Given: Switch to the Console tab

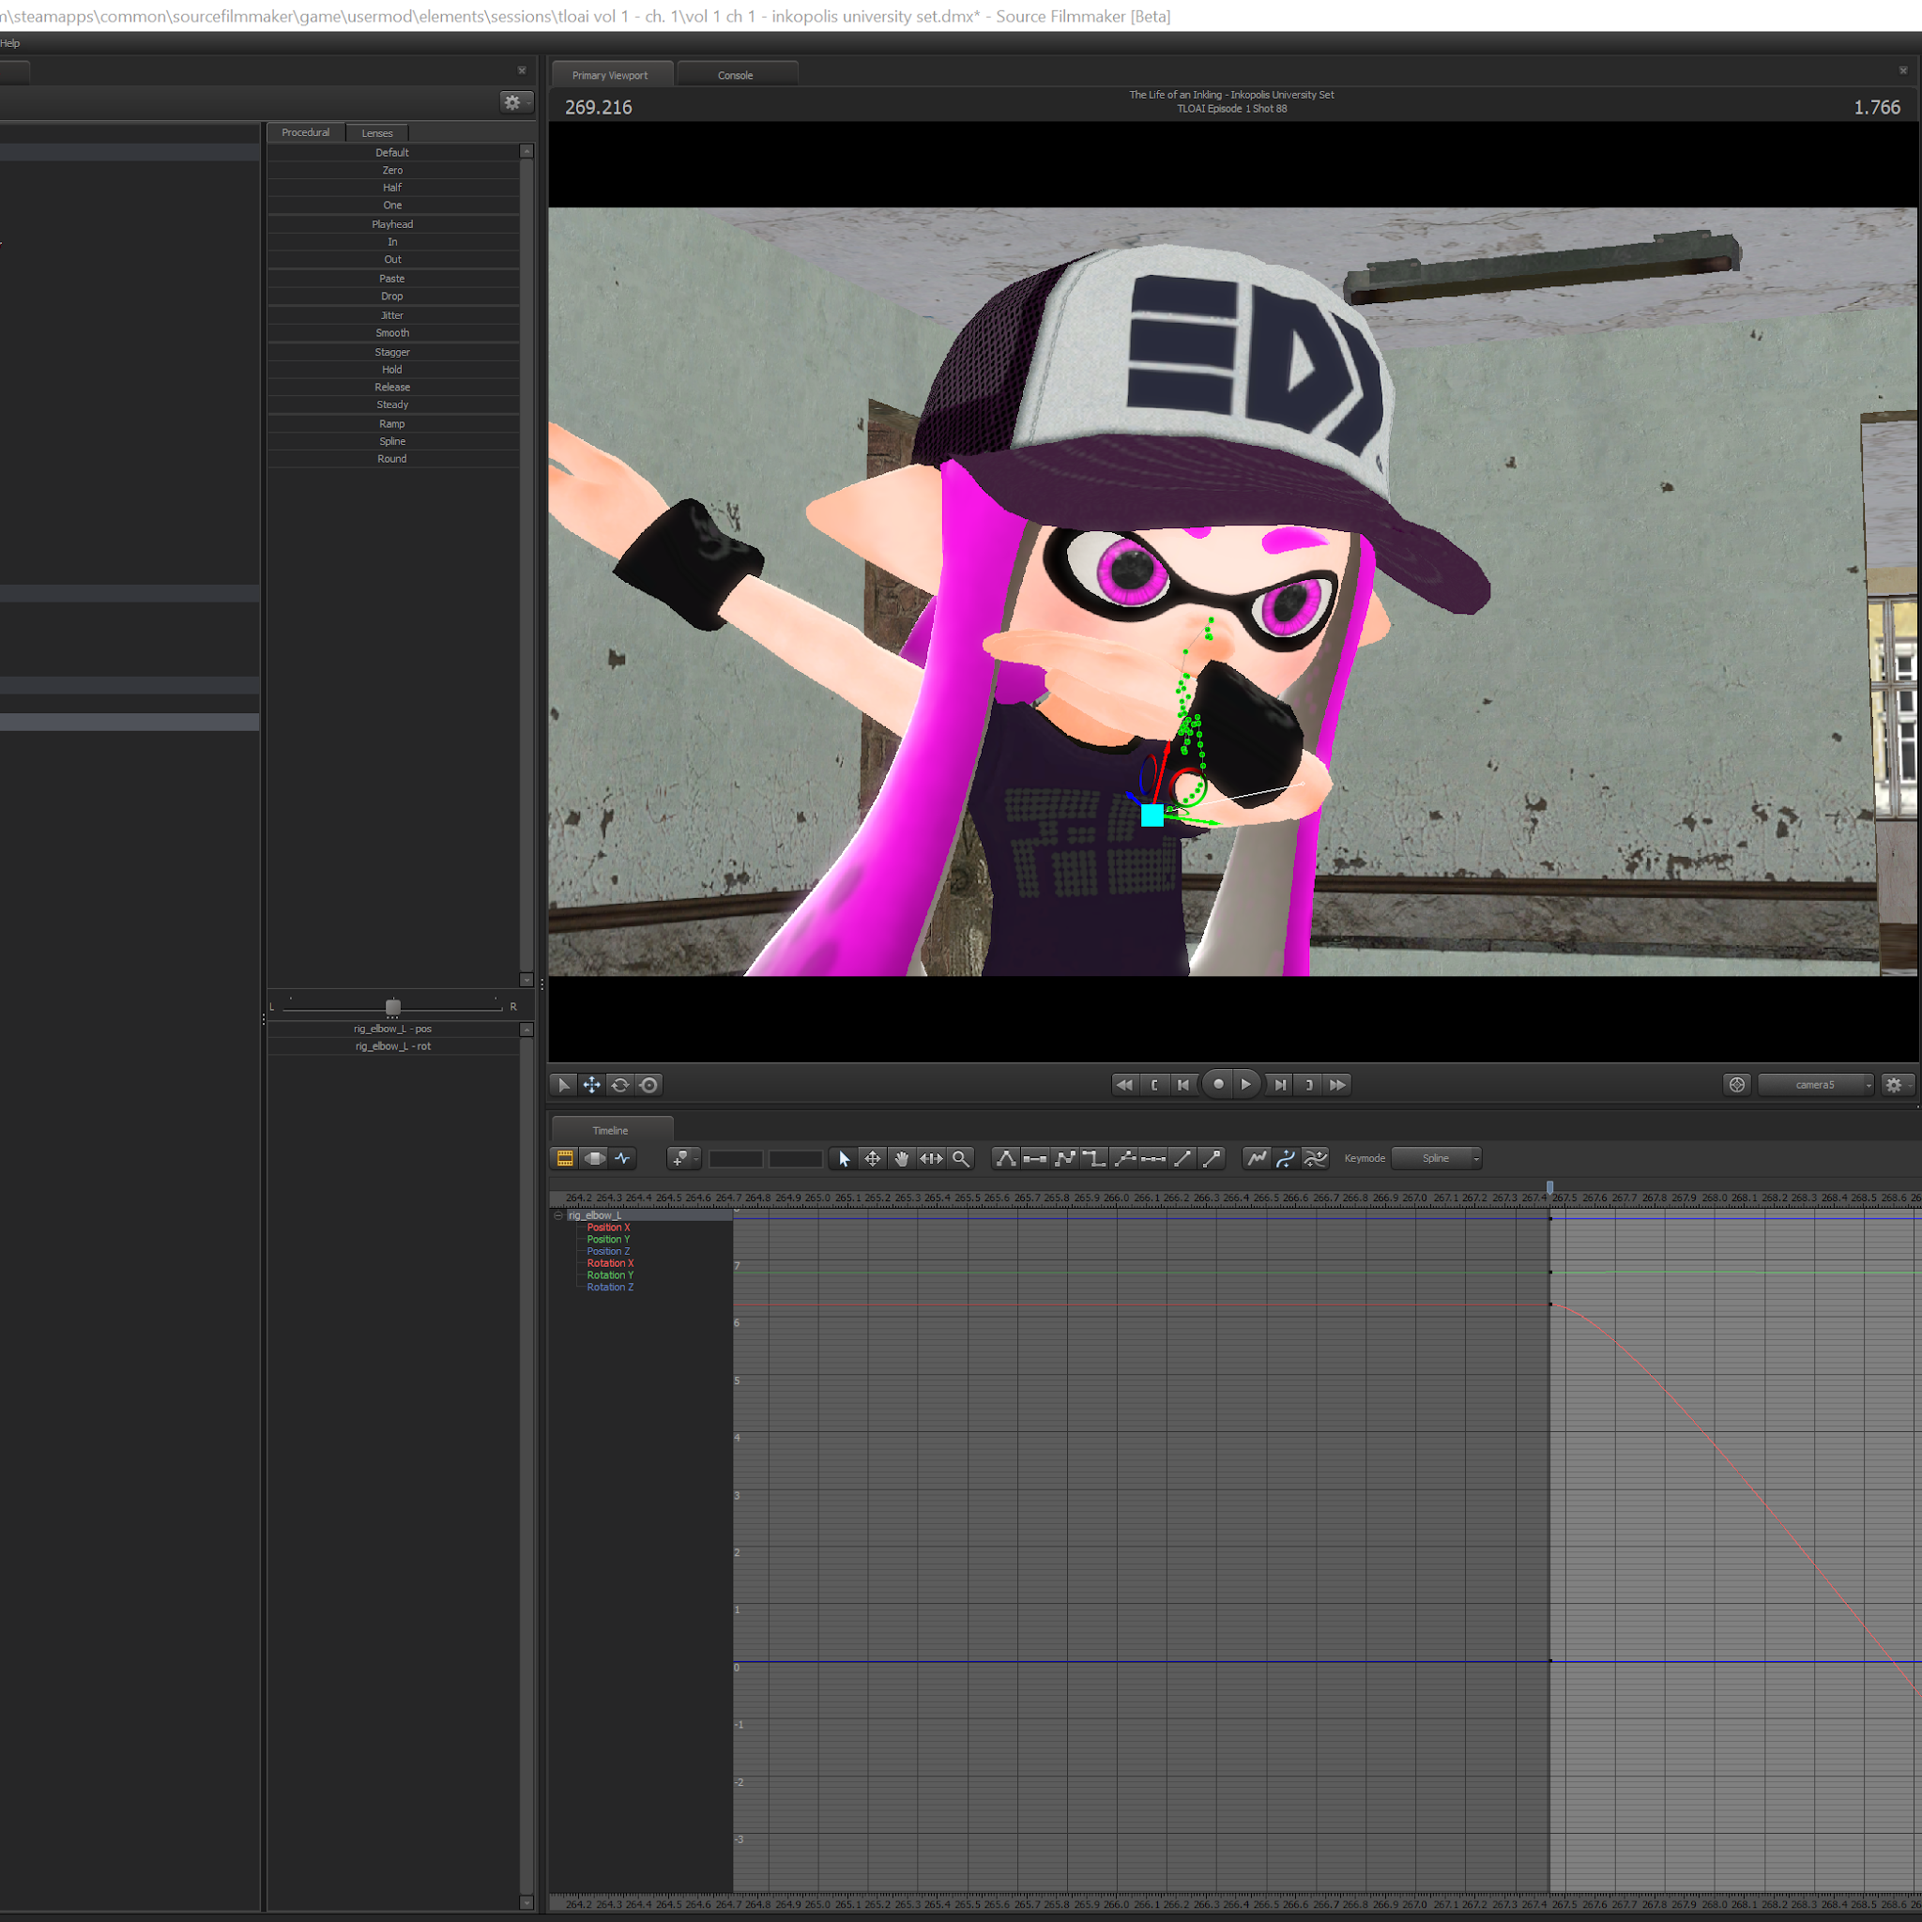Looking at the screenshot, I should coord(736,75).
